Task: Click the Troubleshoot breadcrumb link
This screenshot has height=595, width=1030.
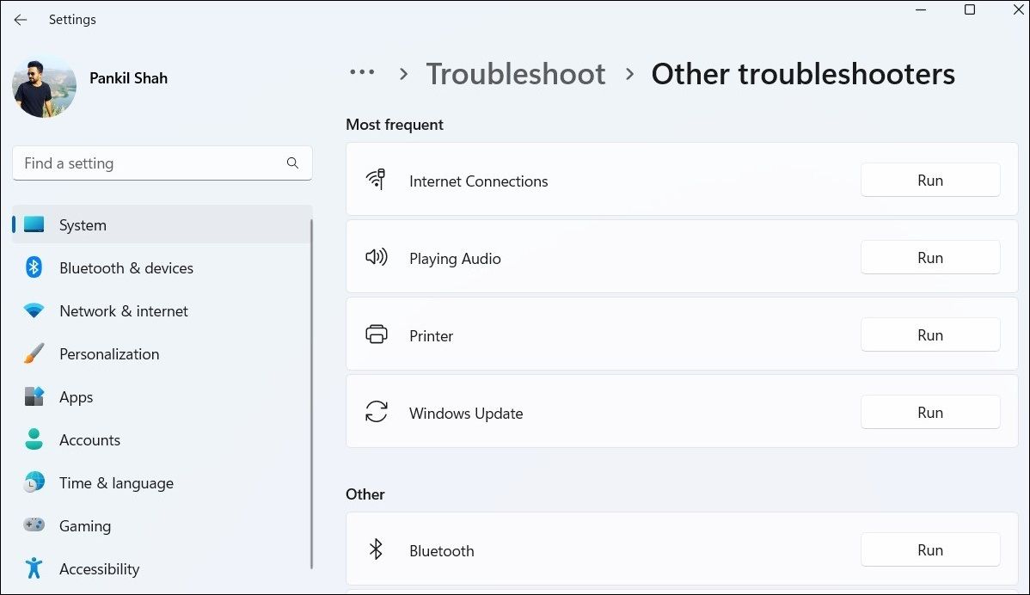Action: point(516,74)
